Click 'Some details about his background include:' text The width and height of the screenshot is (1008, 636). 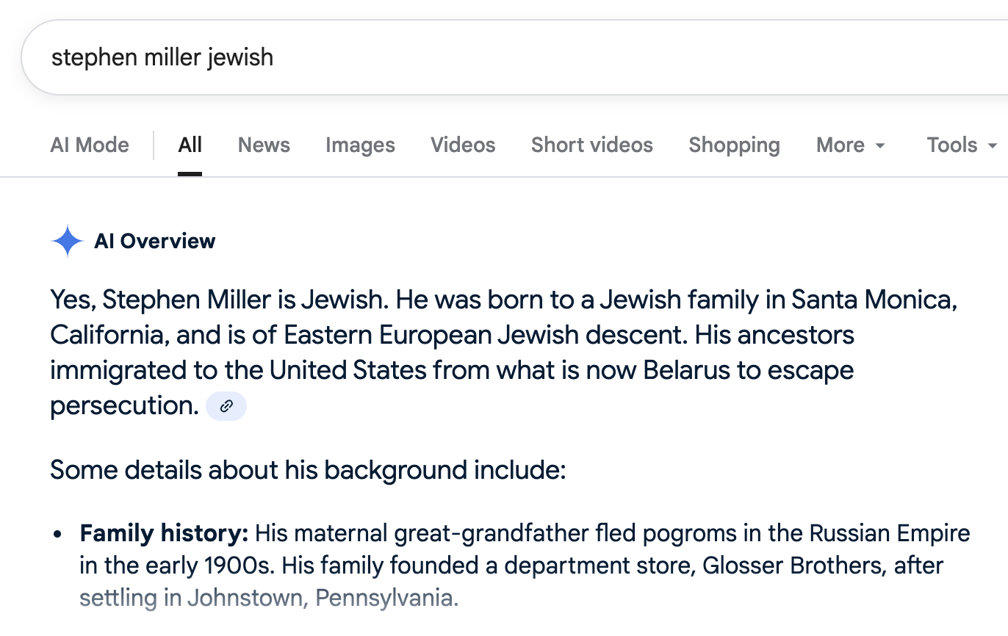tap(308, 470)
